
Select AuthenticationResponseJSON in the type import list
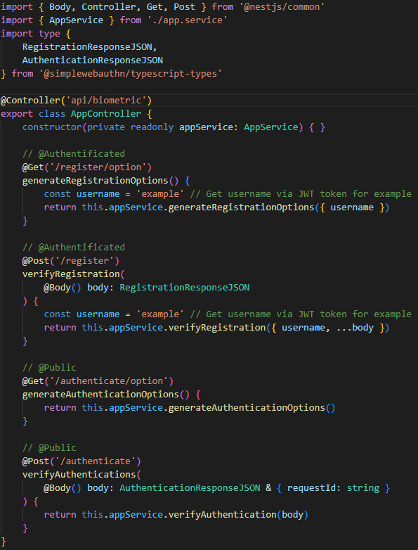point(93,60)
